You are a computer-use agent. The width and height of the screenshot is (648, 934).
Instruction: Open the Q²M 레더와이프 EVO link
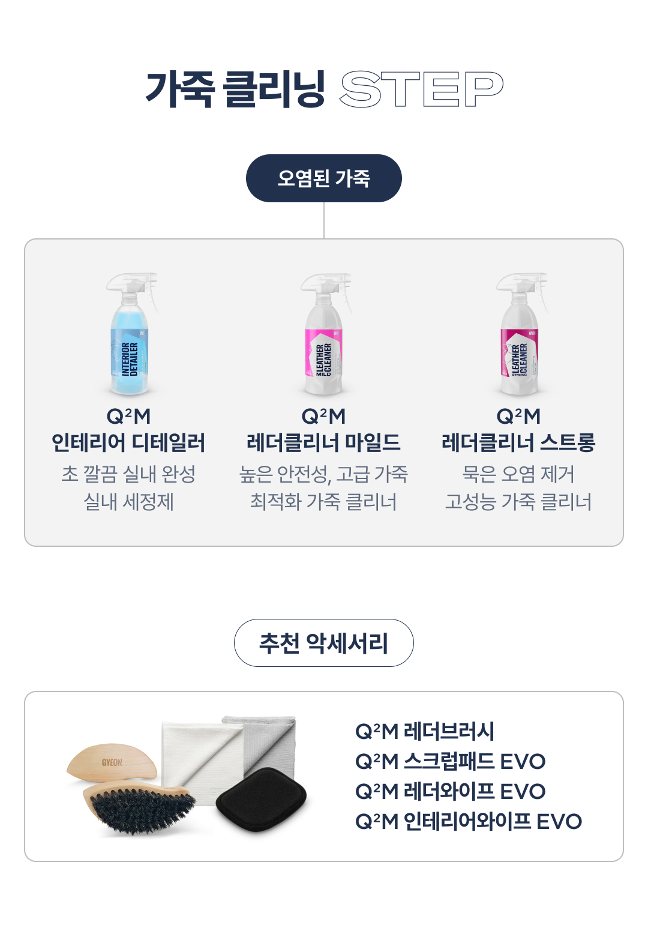click(450, 791)
